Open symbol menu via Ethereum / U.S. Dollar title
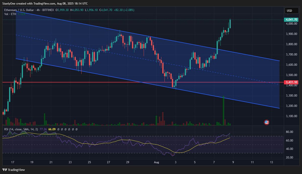Image resolution: width=302 pixels, height=174 pixels. pos(18,10)
